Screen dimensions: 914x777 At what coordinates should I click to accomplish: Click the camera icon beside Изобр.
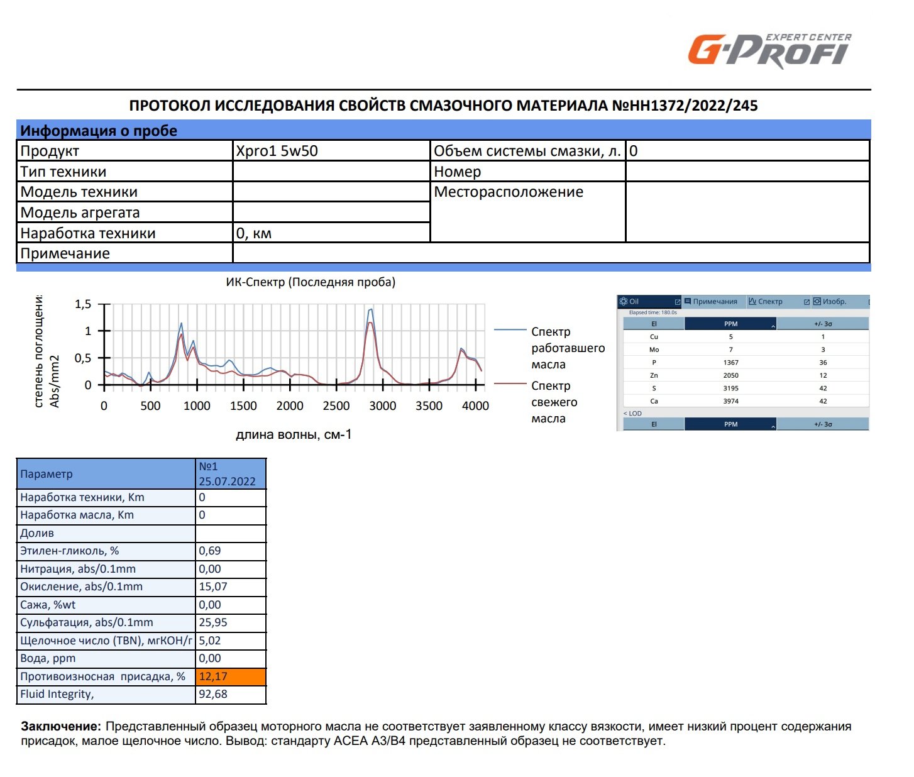pos(817,301)
